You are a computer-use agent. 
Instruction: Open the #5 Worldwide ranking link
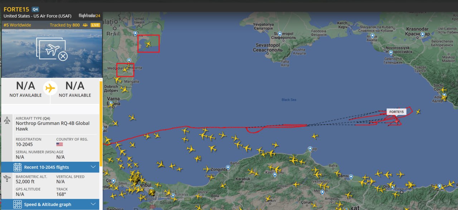click(x=17, y=25)
